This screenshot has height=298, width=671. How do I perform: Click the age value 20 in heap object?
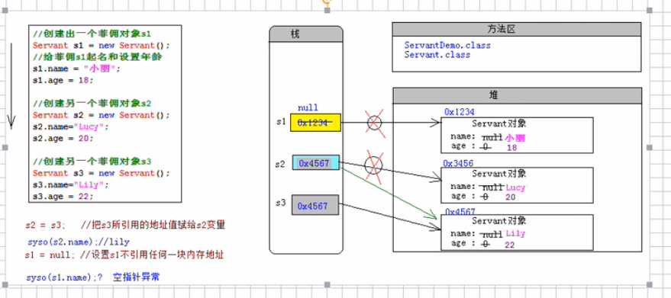510,197
